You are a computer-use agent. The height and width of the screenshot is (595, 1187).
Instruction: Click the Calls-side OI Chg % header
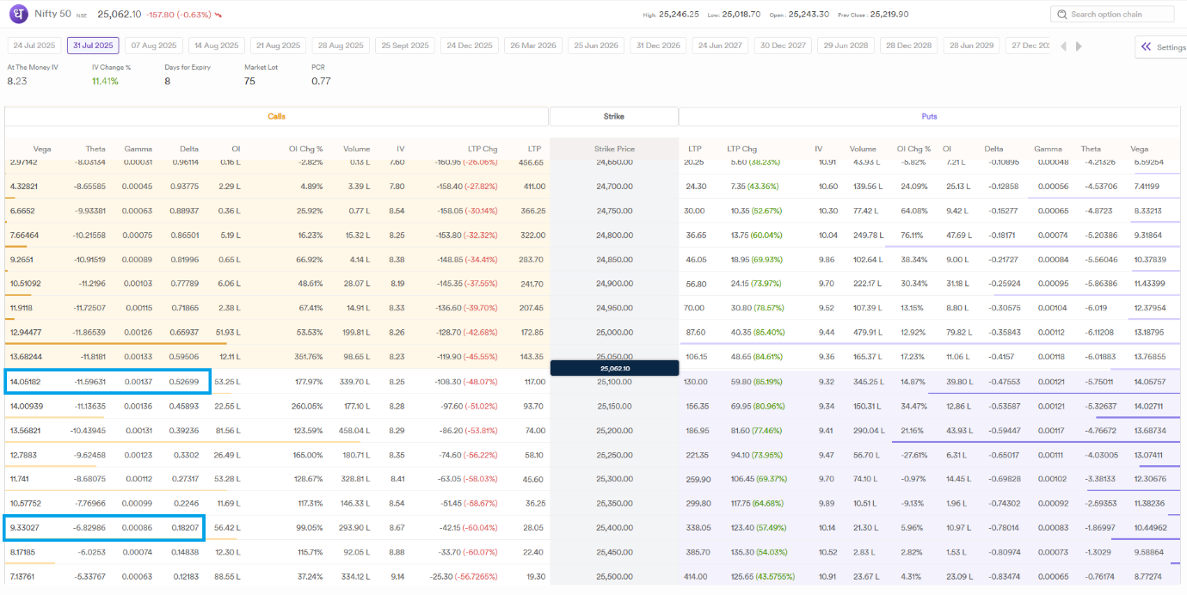tap(306, 149)
